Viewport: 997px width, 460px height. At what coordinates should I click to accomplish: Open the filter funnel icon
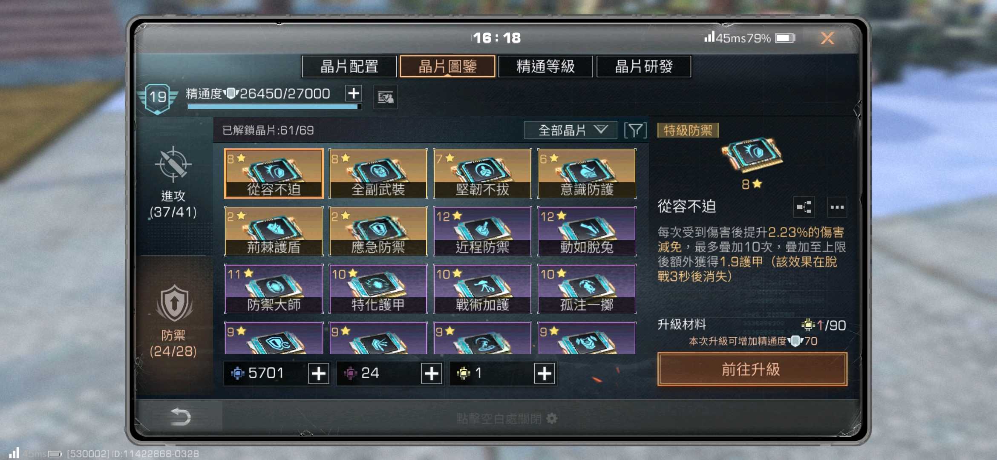click(635, 130)
